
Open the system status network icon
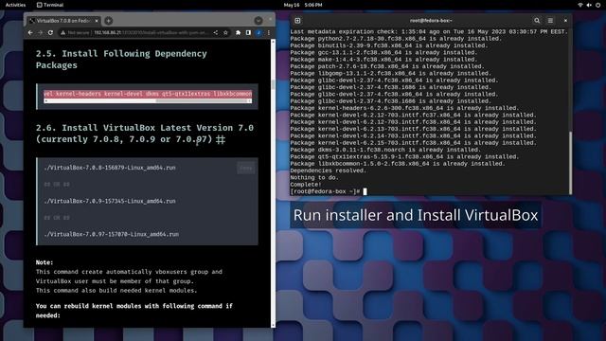(x=580, y=5)
